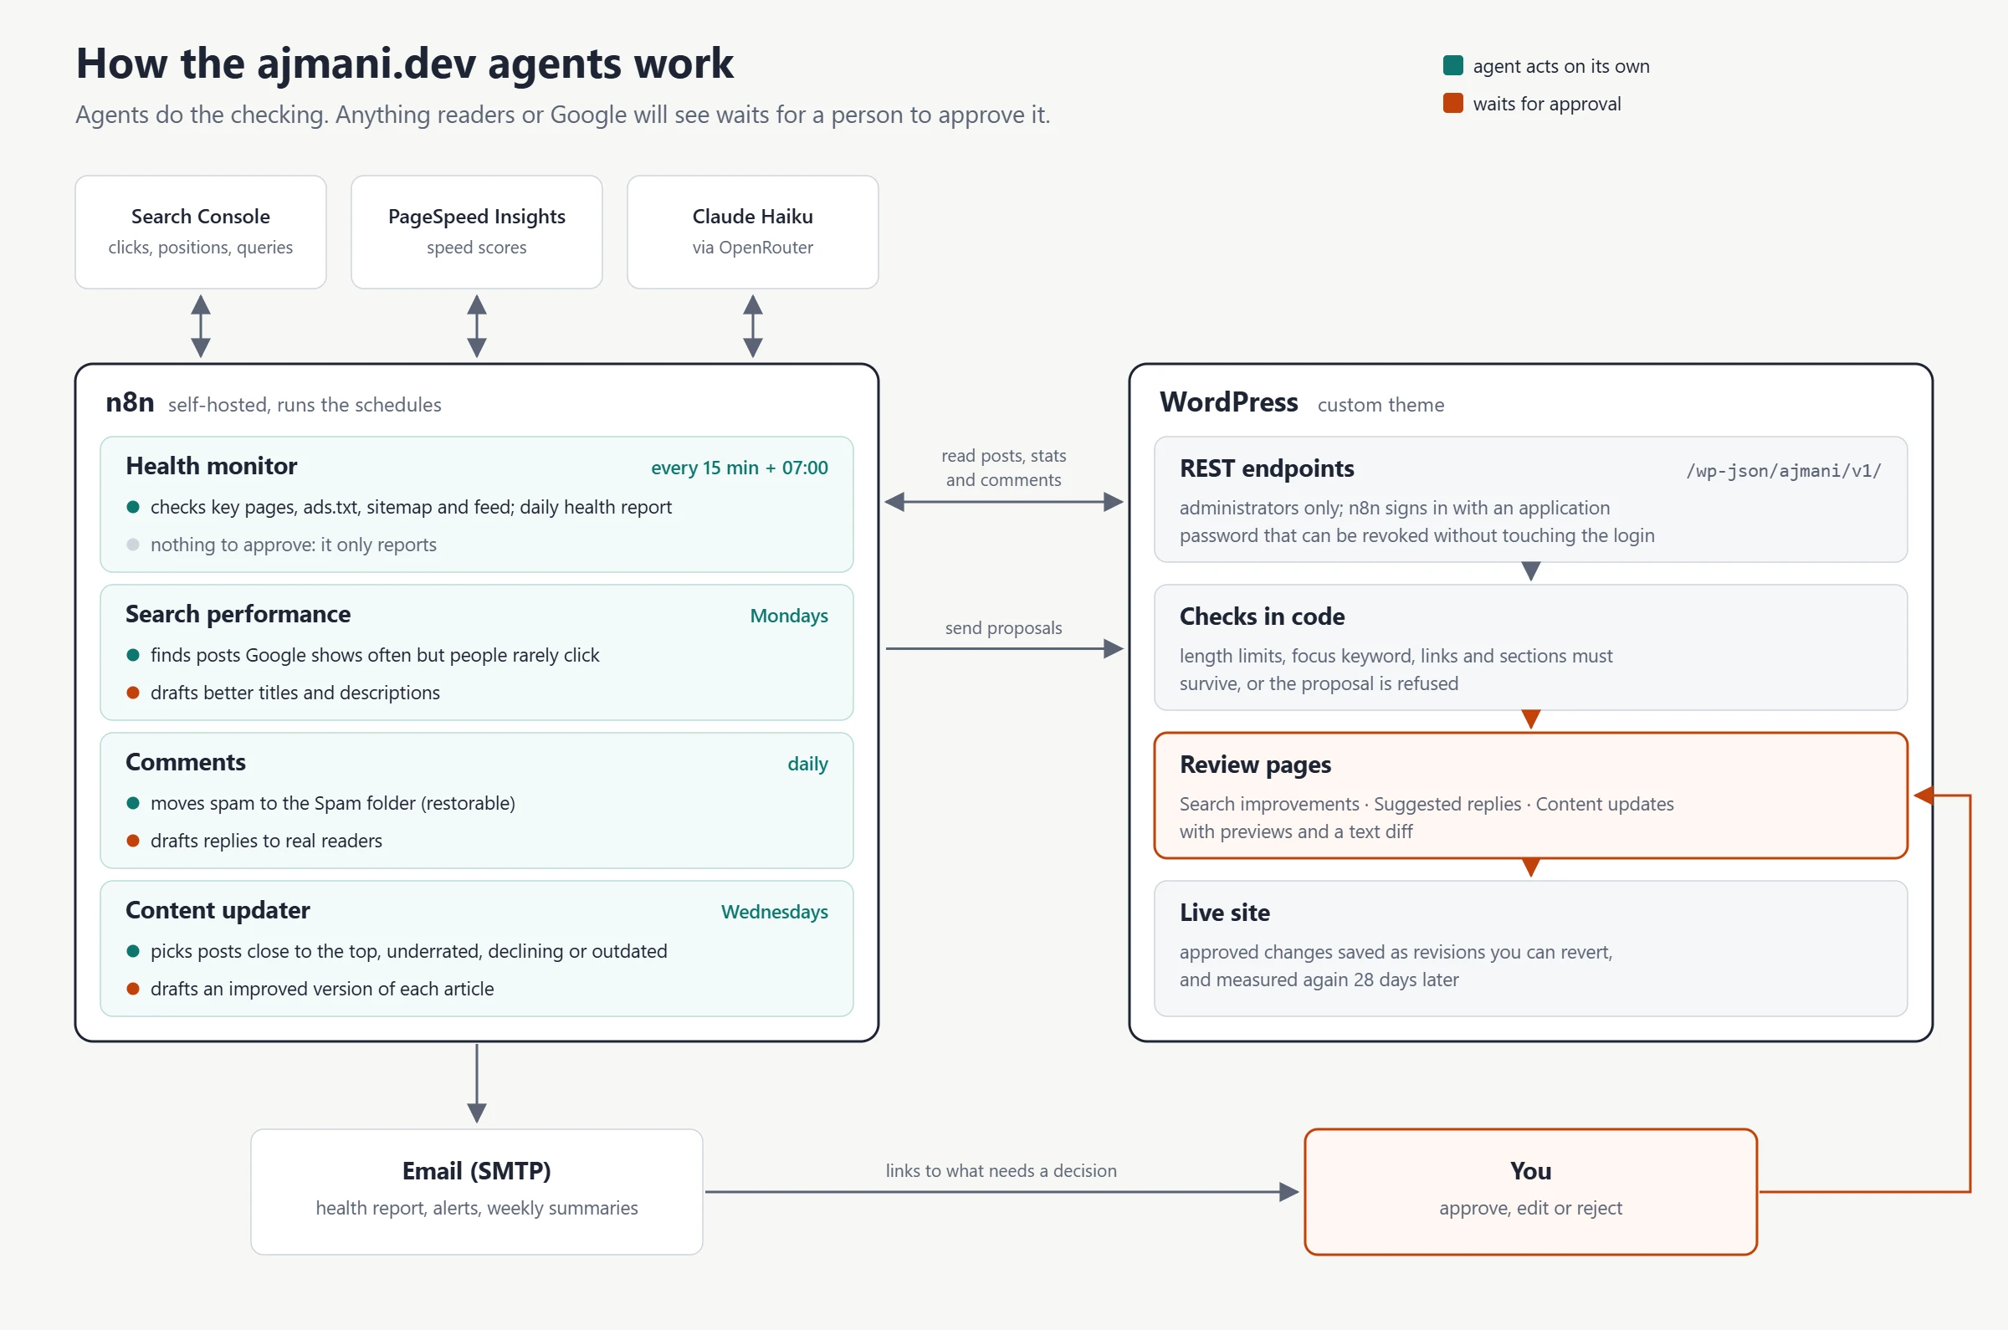Select the Email (SMTP) box
The height and width of the screenshot is (1330, 2008).
(x=476, y=1191)
